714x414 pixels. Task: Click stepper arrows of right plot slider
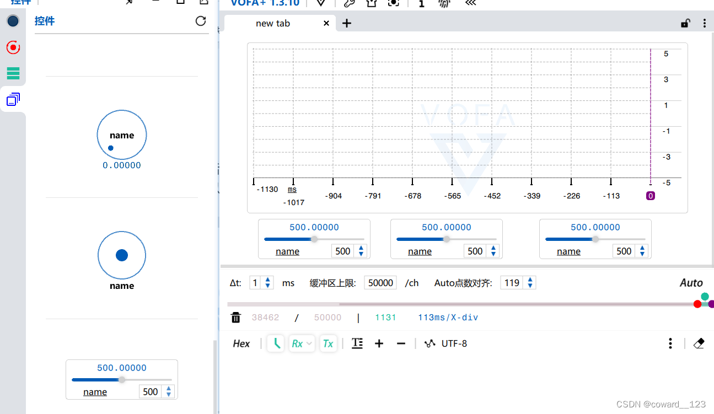[x=642, y=251]
